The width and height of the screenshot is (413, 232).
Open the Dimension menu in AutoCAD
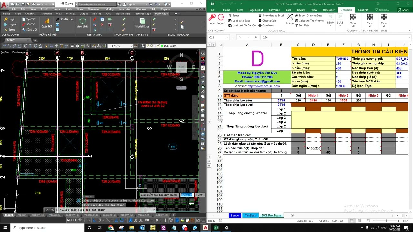94,9
